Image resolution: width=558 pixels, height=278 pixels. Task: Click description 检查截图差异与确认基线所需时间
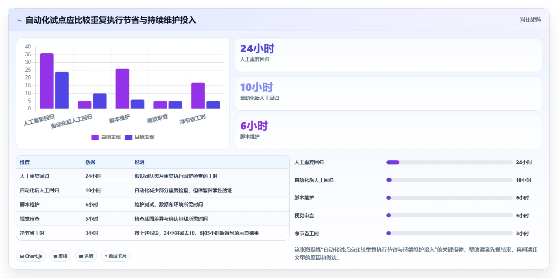(x=171, y=219)
